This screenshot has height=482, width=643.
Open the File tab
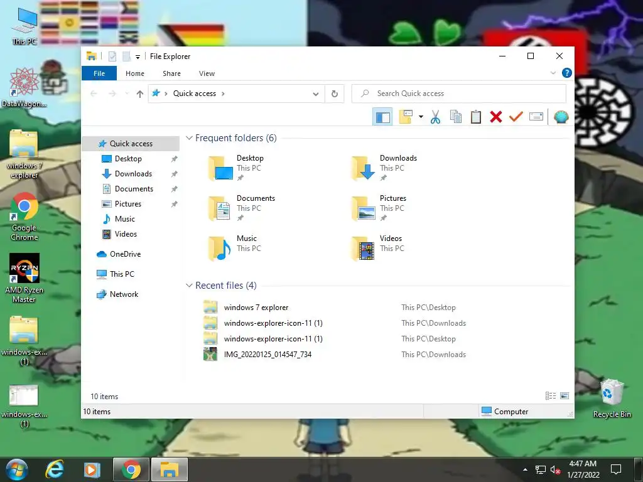point(99,73)
